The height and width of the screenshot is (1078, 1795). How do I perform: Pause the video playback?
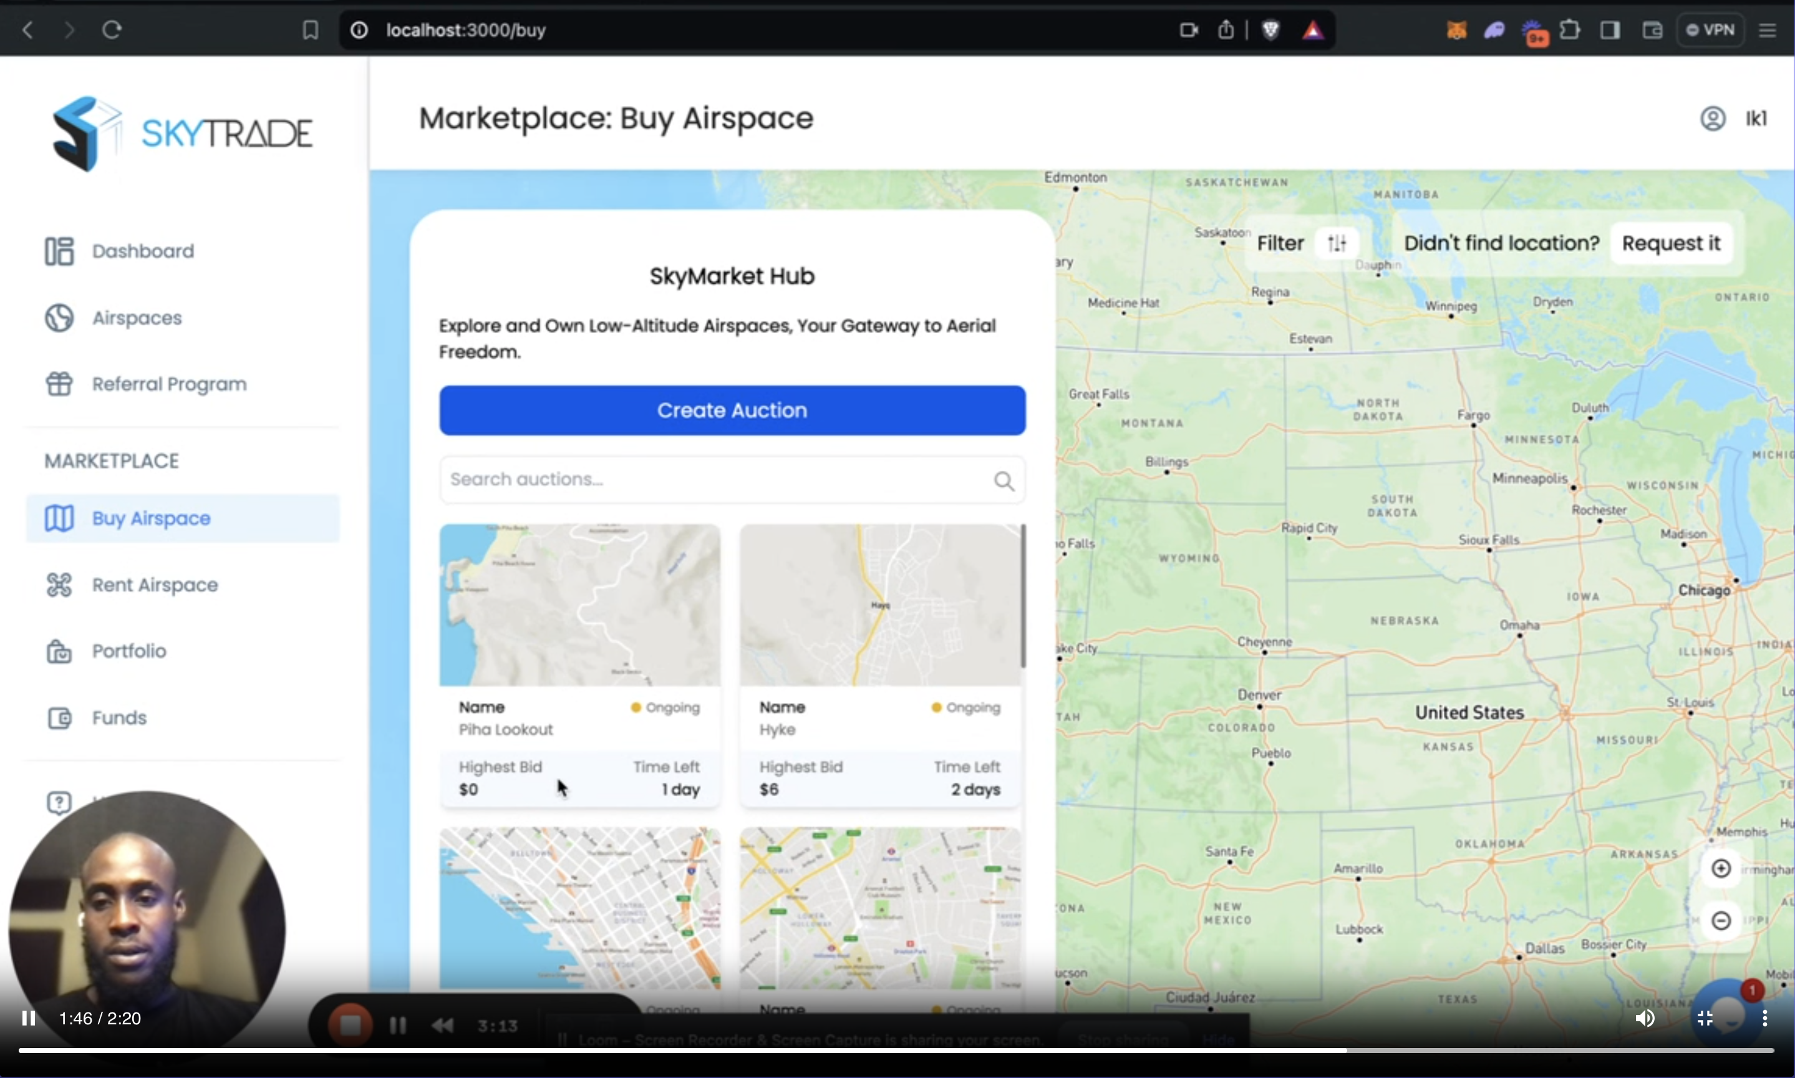[x=29, y=1019]
